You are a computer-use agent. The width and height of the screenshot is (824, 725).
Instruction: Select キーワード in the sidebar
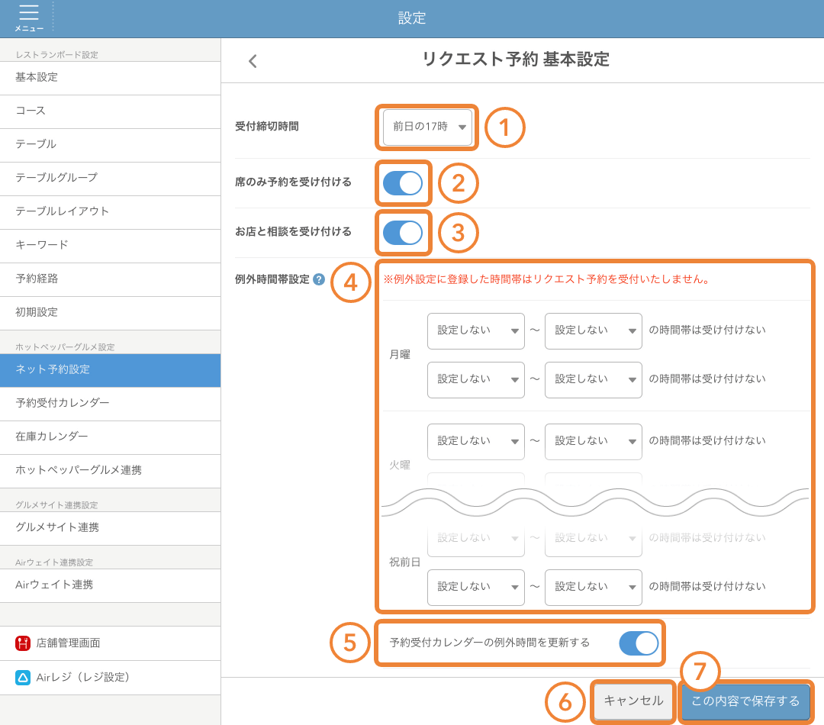point(110,246)
